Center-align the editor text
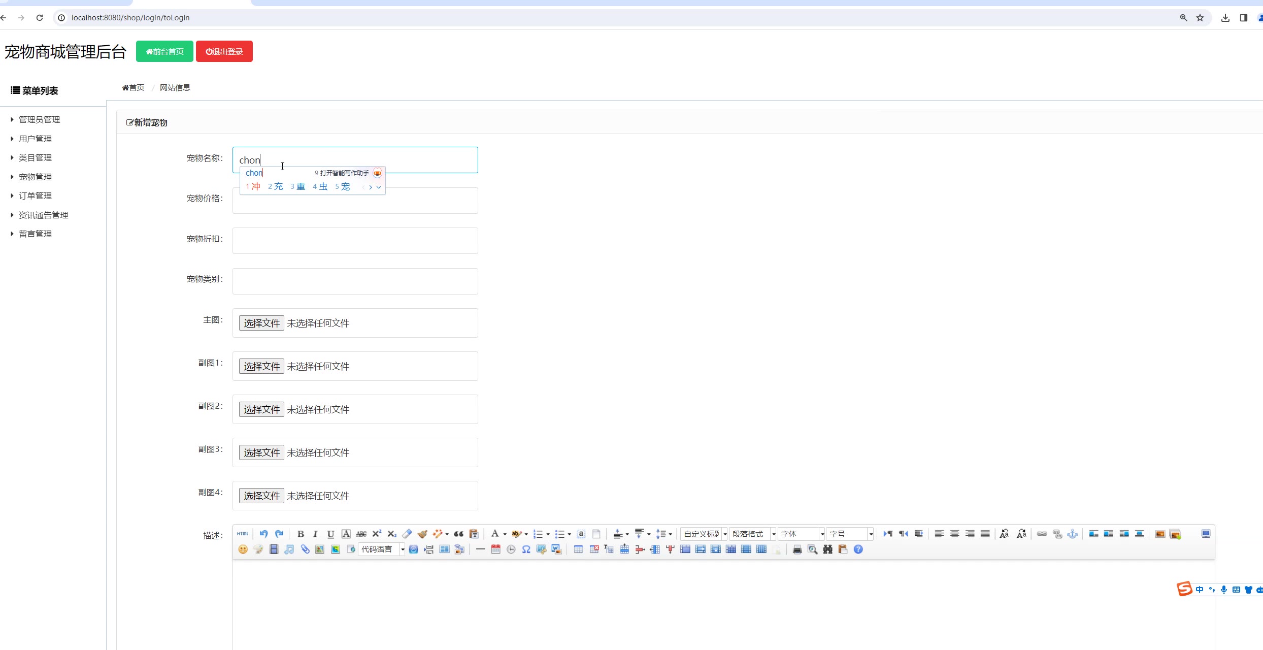 (x=954, y=534)
